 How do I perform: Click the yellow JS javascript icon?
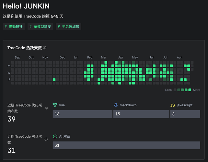pyautogui.click(x=172, y=105)
